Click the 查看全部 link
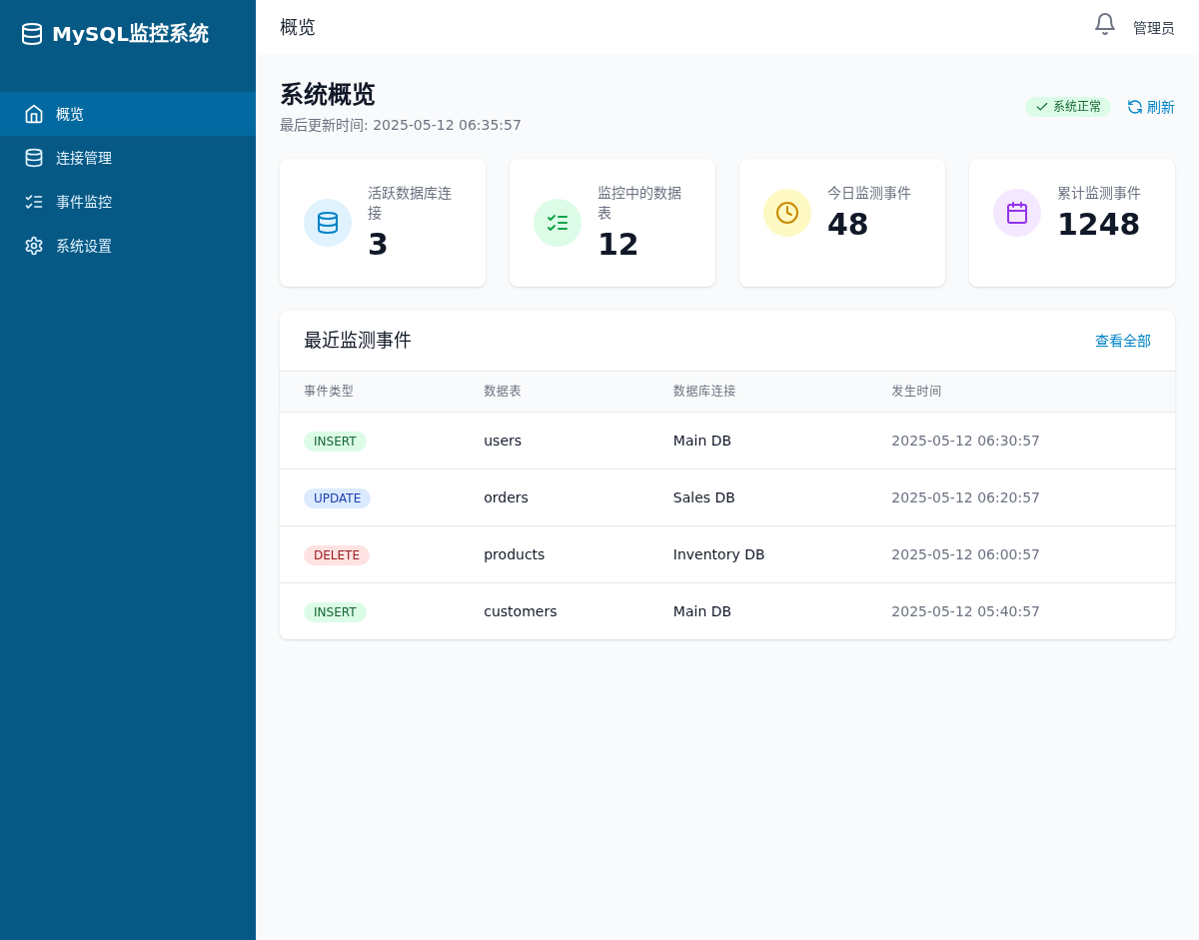 [1123, 341]
